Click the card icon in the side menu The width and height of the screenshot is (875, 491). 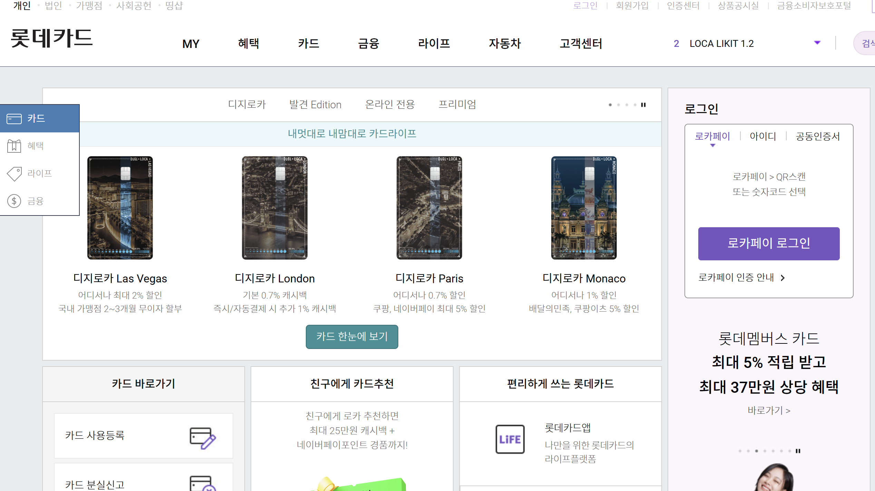pos(14,119)
